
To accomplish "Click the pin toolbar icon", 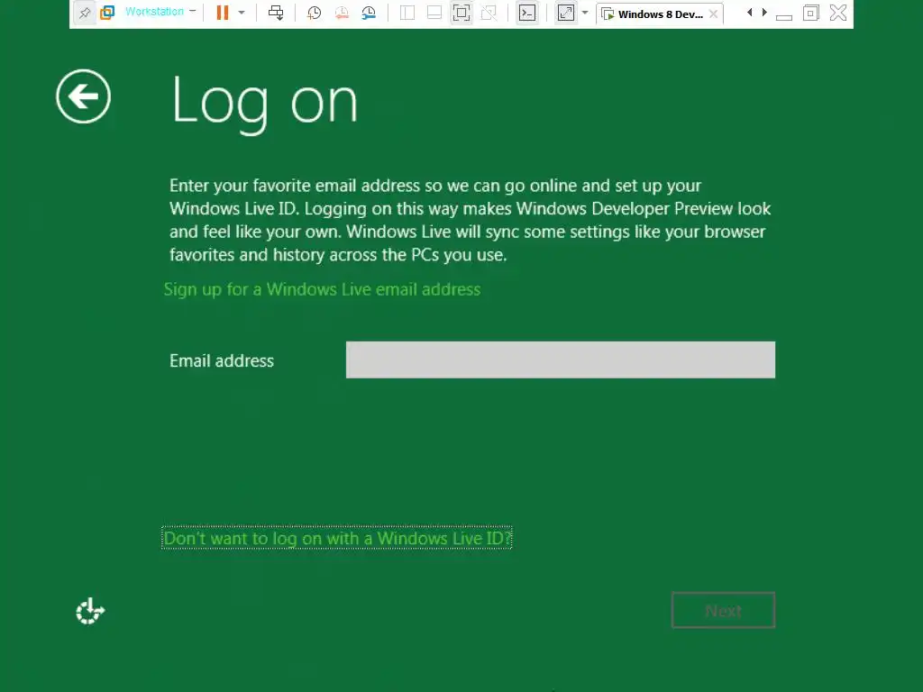I will pos(85,13).
